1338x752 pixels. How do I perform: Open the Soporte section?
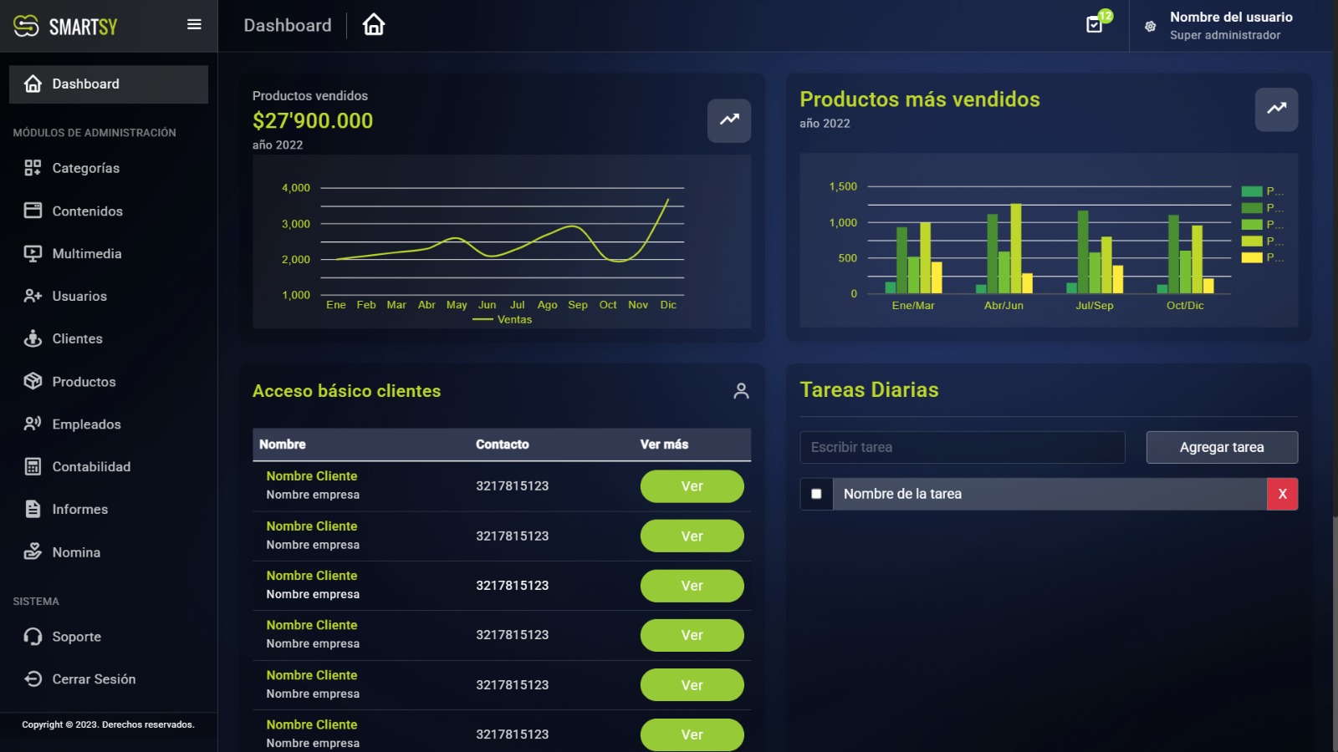pyautogui.click(x=76, y=637)
